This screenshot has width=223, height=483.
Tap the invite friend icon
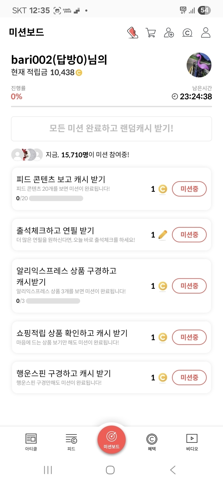169,33
